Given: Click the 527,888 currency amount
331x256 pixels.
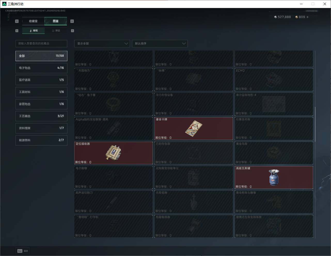Looking at the screenshot, I should pos(284,17).
